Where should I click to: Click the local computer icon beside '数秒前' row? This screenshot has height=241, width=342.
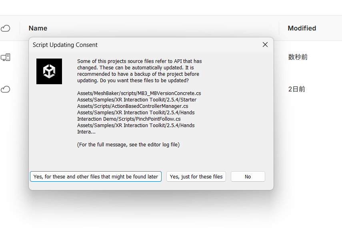(6, 57)
